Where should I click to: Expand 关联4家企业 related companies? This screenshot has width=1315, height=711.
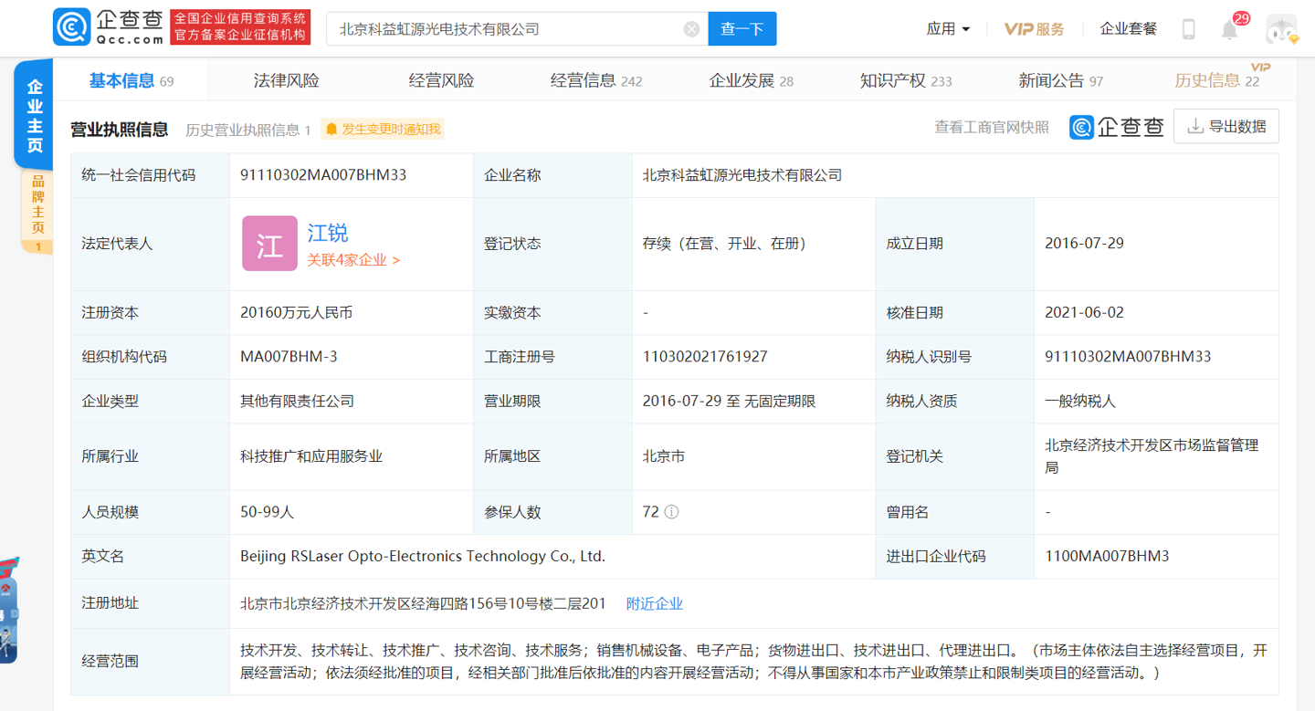(x=353, y=260)
